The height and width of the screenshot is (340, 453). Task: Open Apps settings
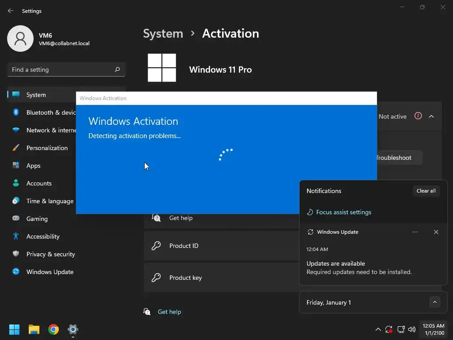42,166
